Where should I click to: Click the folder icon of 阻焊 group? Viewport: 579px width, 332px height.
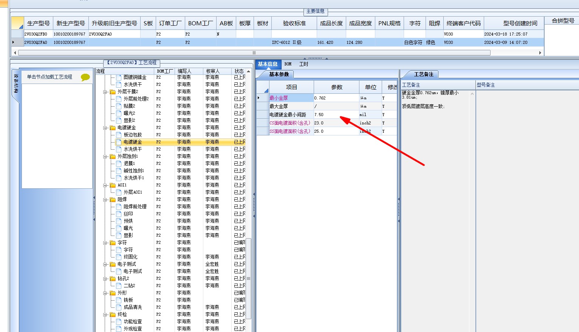tap(113, 200)
